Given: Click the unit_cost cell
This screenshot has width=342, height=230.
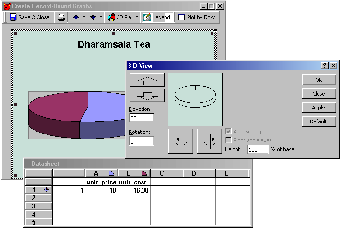Looking at the screenshot, I should pos(134,182).
